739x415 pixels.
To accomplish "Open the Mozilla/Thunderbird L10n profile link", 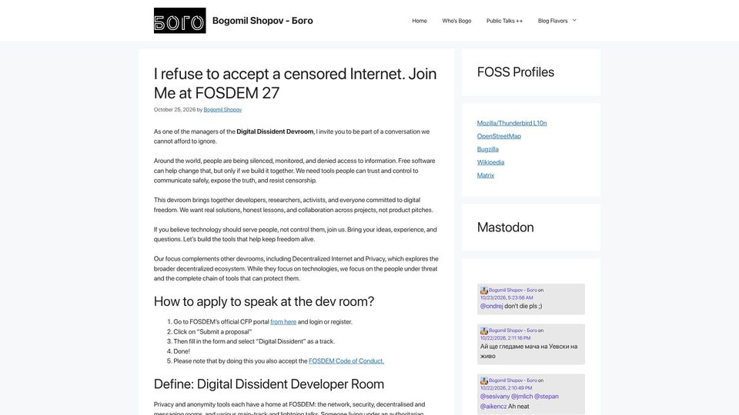I will 512,123.
